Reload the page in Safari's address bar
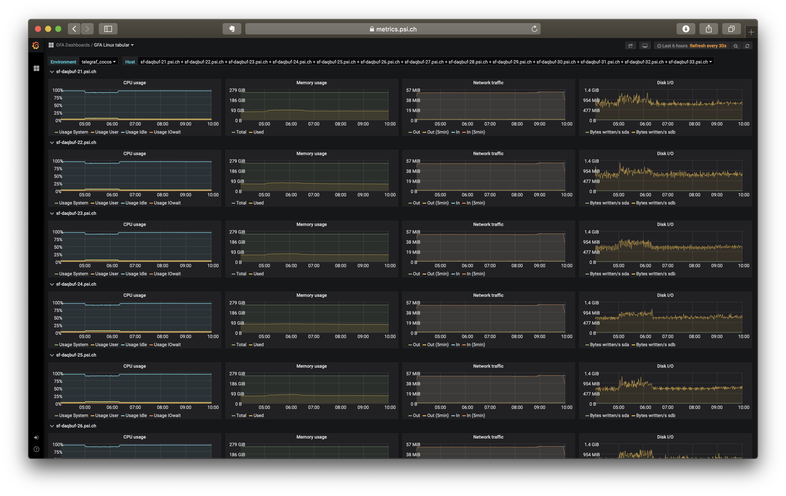Viewport: 786px width, 496px height. 534,29
